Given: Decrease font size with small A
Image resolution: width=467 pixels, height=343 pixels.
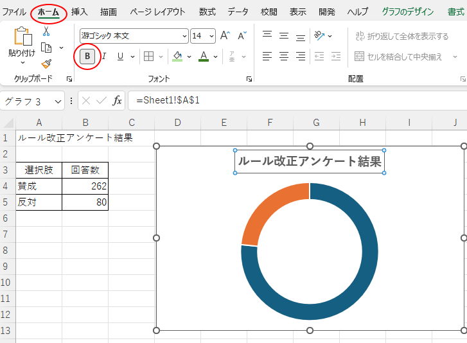Looking at the screenshot, I should coord(242,36).
